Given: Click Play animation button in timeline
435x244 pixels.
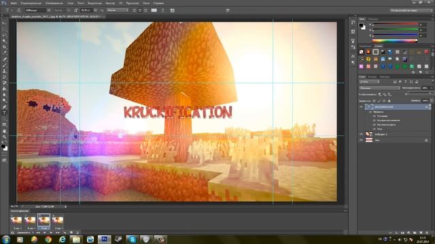Looking at the screenshot, I should [x=51, y=232].
